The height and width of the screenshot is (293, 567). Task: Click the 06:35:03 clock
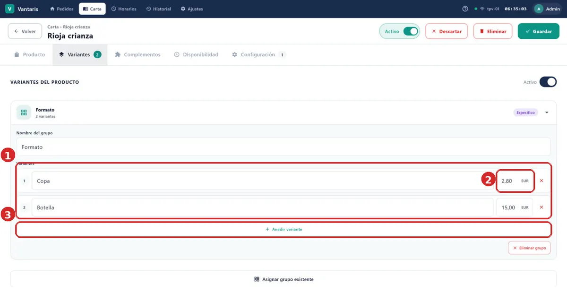[515, 9]
